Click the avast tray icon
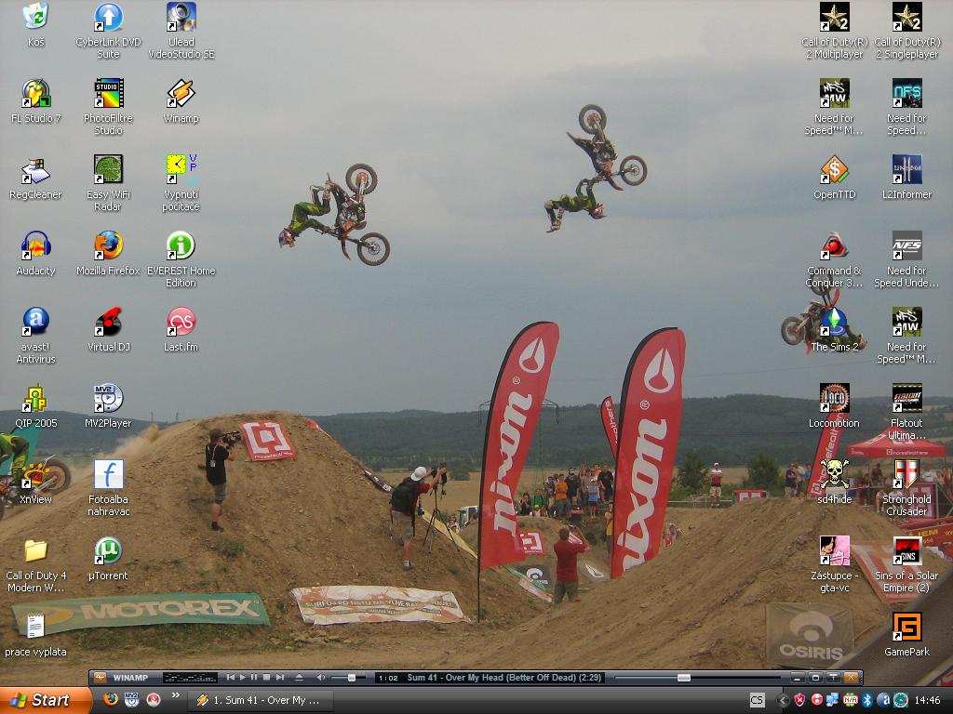The image size is (953, 714). [883, 700]
